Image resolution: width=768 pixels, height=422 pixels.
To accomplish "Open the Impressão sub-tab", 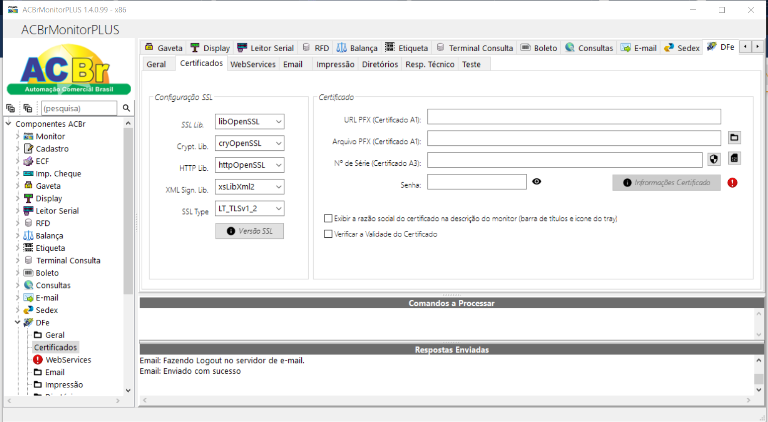I will coord(336,64).
